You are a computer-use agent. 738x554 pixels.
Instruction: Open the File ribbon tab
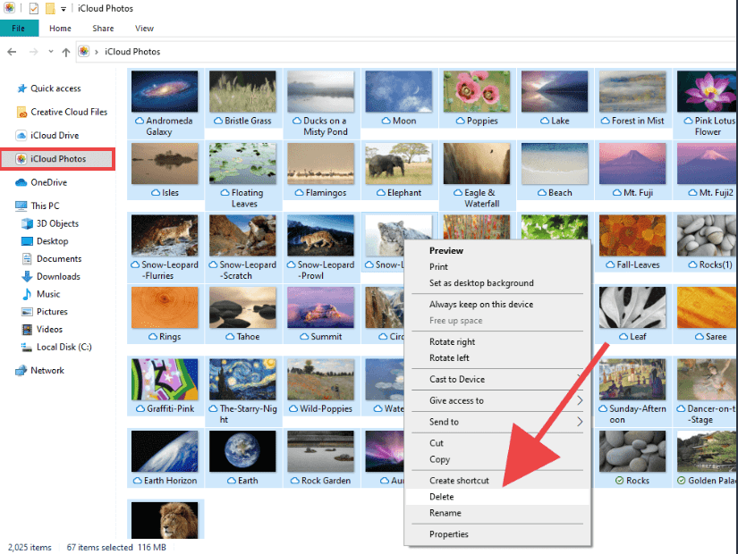[19, 29]
